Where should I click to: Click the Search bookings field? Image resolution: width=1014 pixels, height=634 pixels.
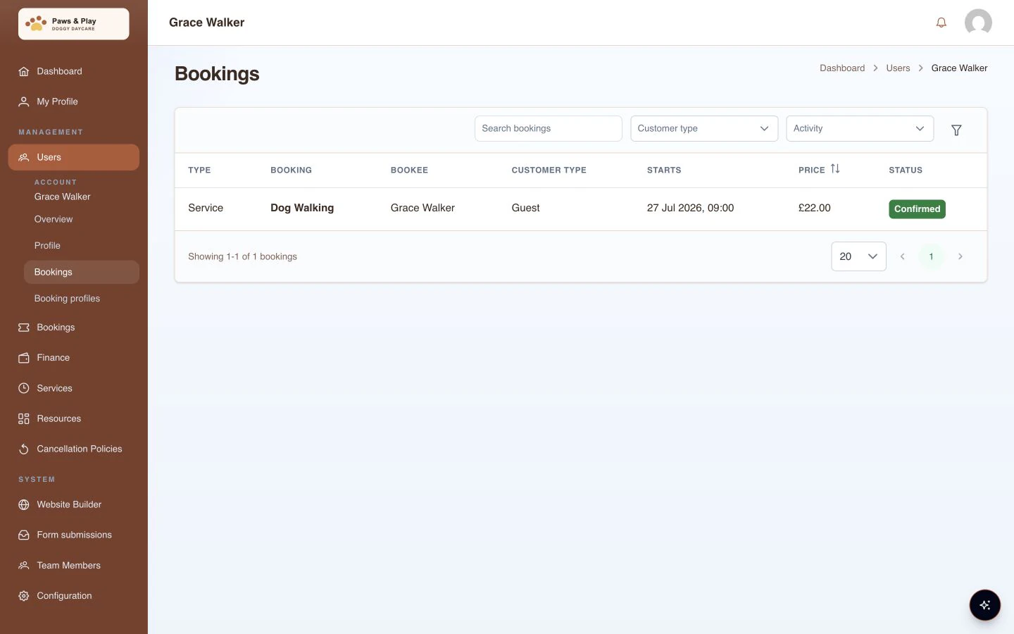[x=548, y=128]
